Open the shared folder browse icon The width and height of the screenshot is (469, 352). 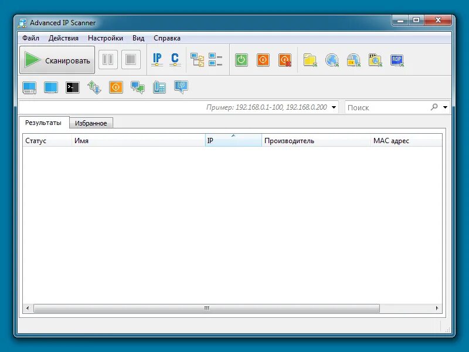click(x=310, y=60)
